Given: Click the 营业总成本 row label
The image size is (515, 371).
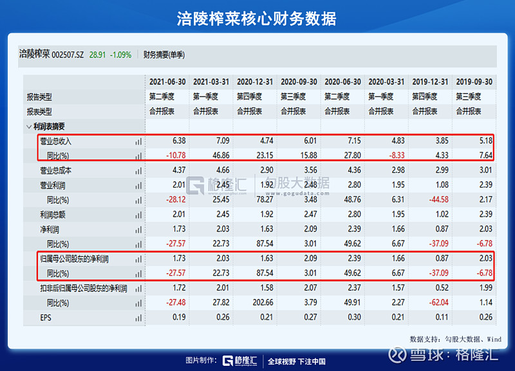Looking at the screenshot, I should tap(56, 171).
